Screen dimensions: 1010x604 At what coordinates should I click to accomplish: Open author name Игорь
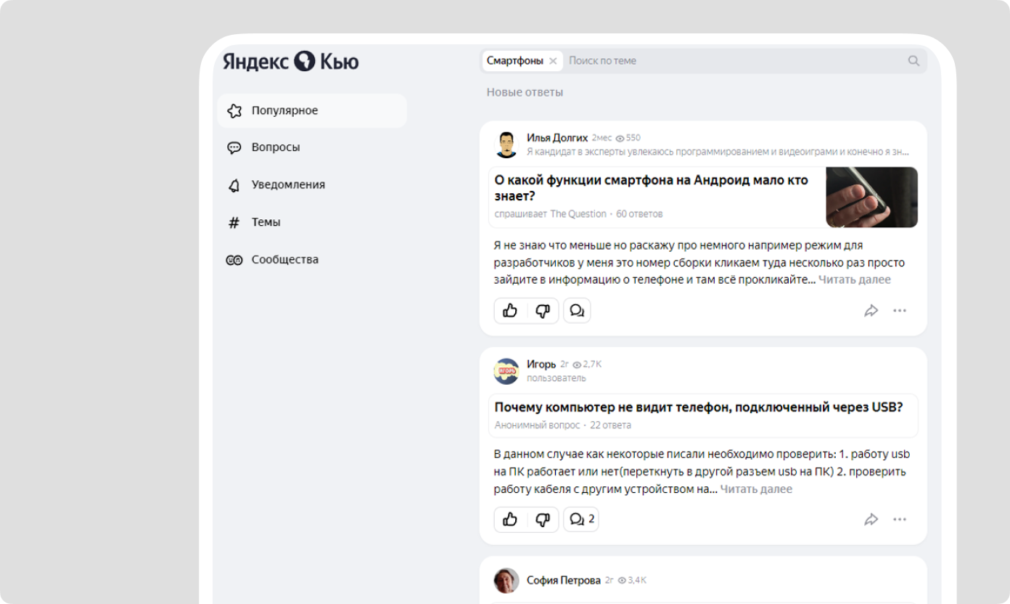tap(541, 364)
